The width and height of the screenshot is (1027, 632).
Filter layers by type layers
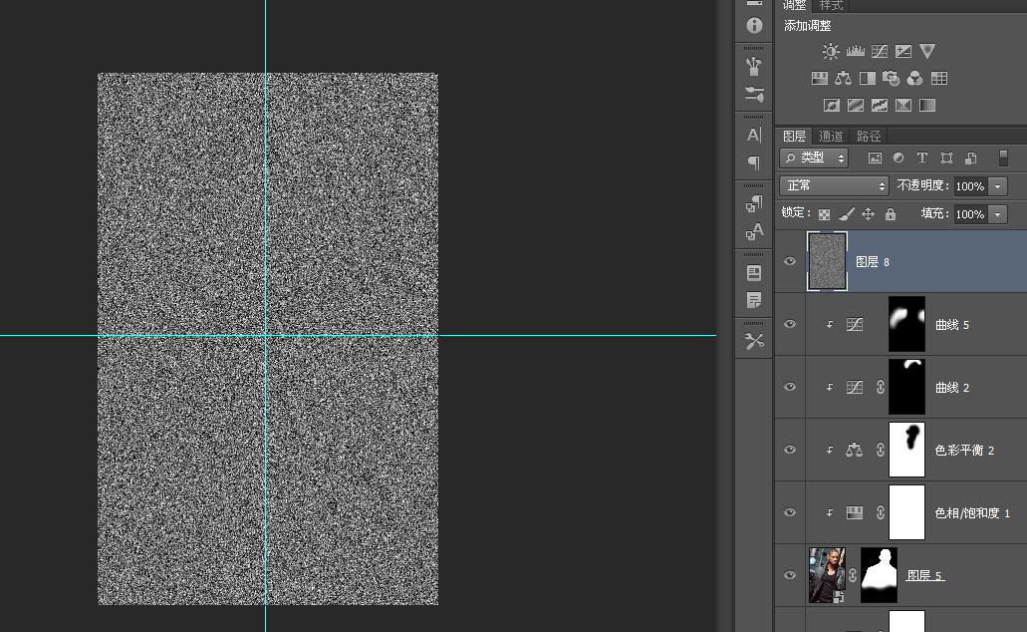(x=922, y=158)
